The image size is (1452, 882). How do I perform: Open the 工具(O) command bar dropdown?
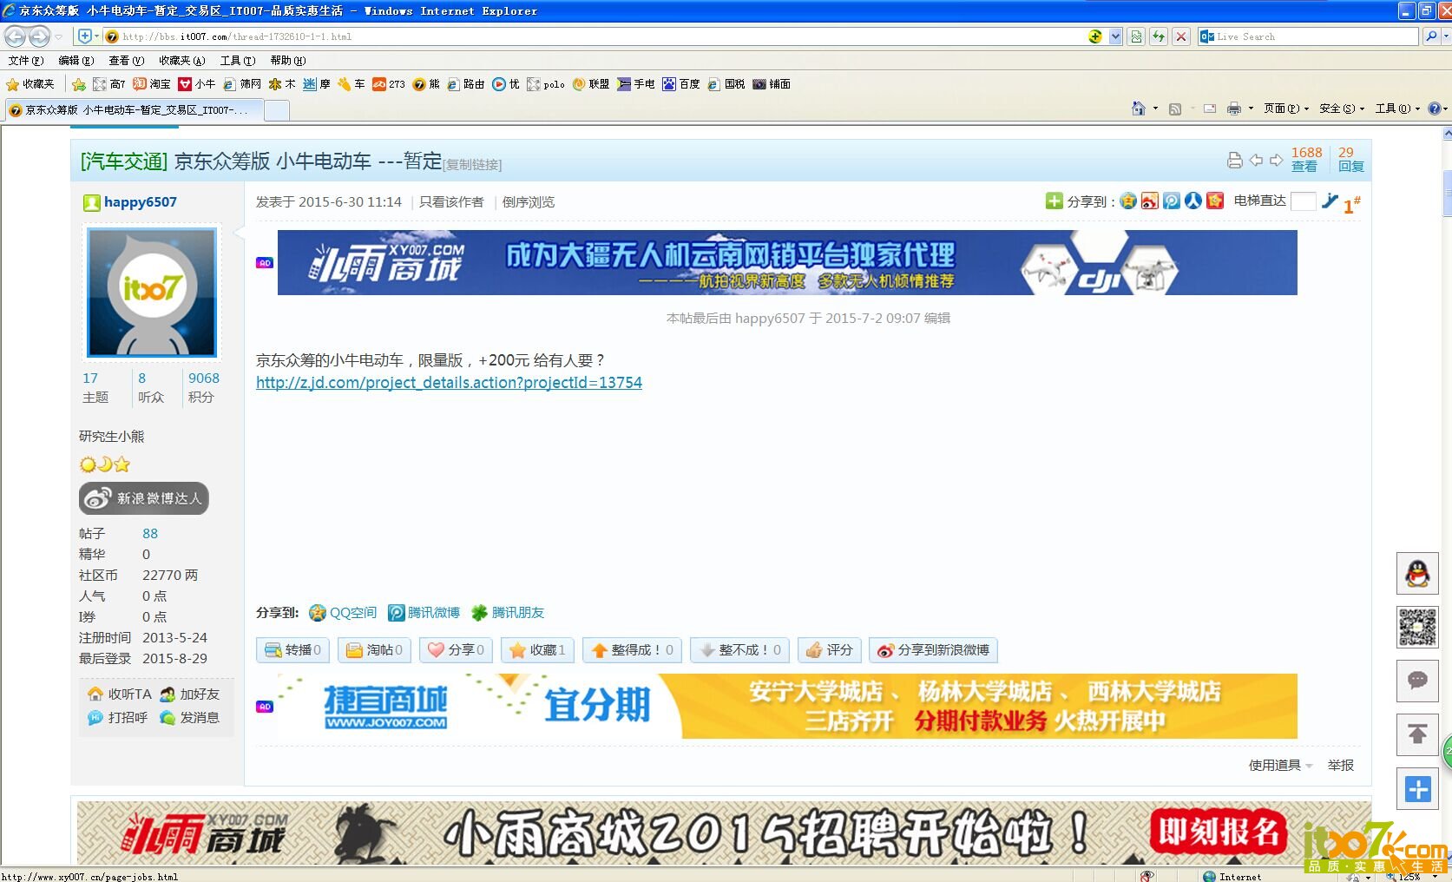click(x=1397, y=109)
